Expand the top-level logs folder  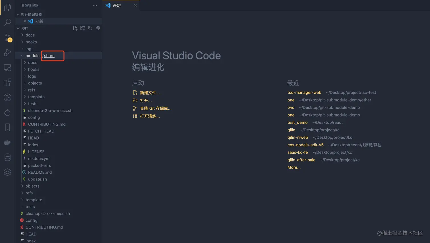click(59, 49)
